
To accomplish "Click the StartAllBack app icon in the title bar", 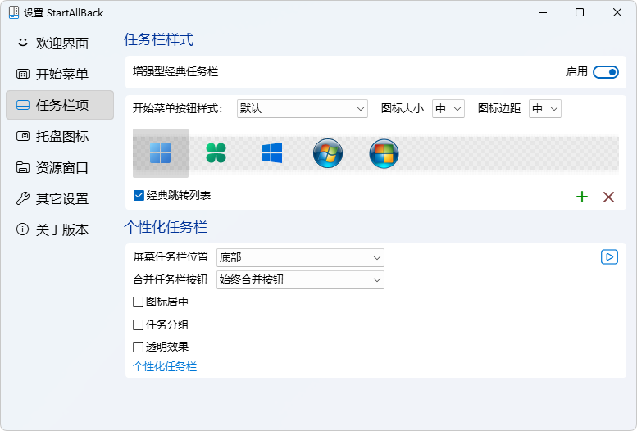I will click(14, 12).
